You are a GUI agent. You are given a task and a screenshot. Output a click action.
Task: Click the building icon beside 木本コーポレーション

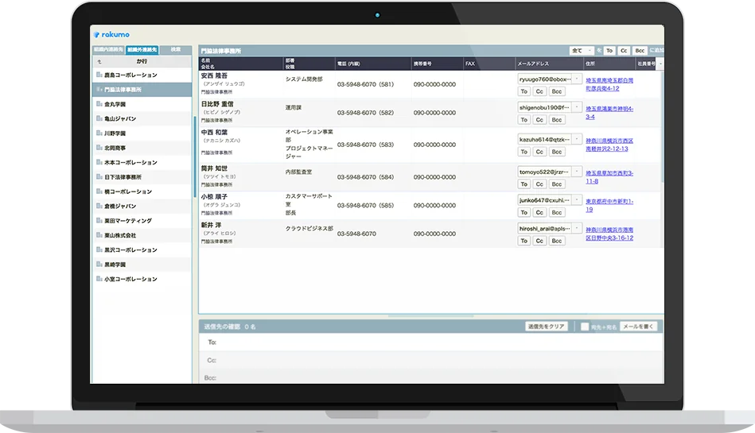tap(99, 162)
